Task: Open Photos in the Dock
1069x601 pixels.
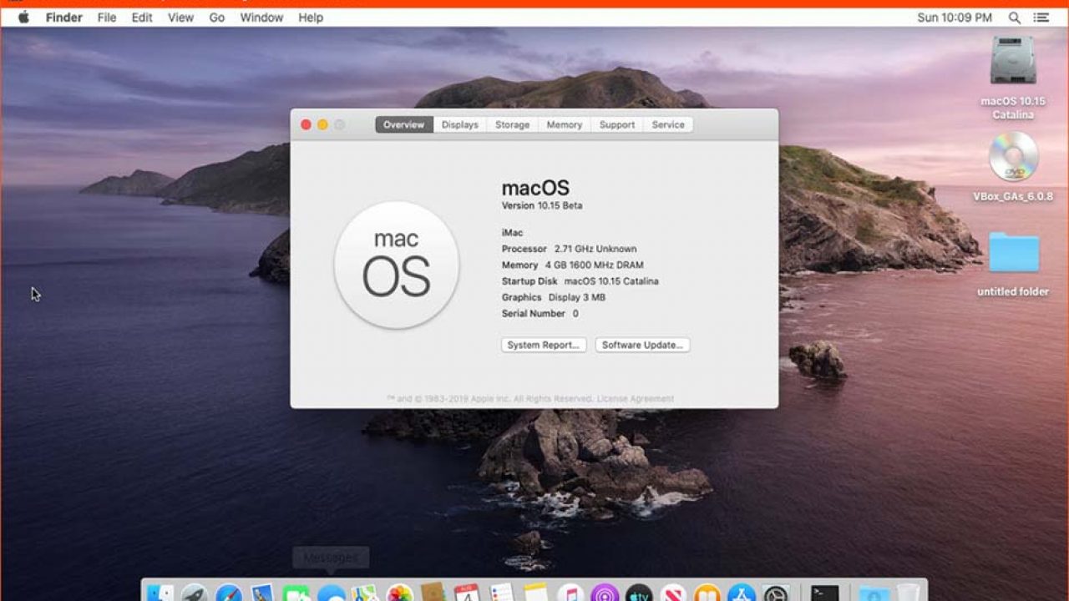Action: click(400, 593)
